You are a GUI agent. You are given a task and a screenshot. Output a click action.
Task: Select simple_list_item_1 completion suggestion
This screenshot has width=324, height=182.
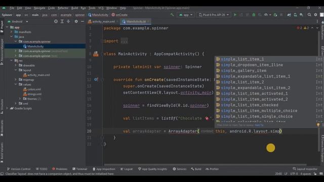[x=269, y=59]
